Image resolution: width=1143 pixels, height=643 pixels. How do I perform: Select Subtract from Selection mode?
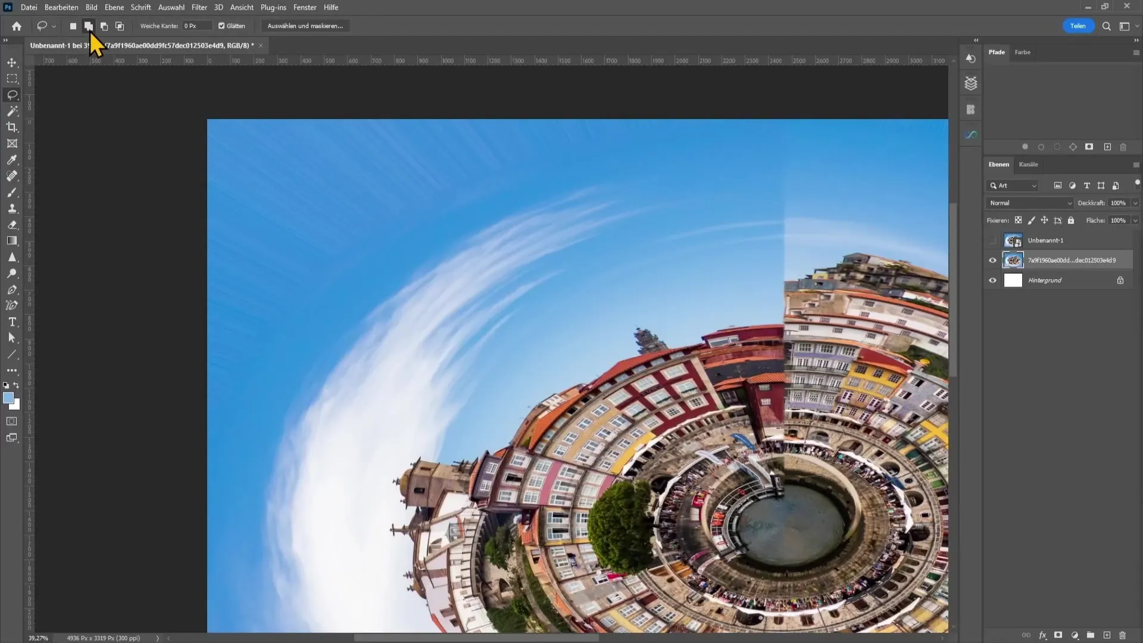point(104,26)
